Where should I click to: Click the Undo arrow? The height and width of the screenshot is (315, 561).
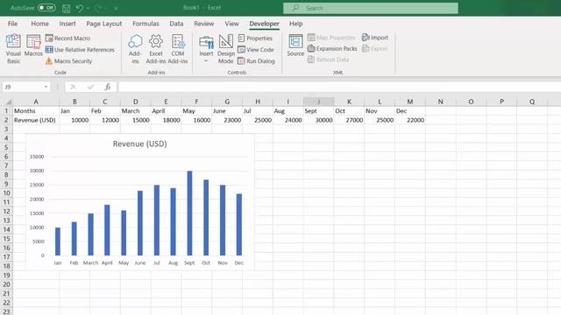coord(80,8)
